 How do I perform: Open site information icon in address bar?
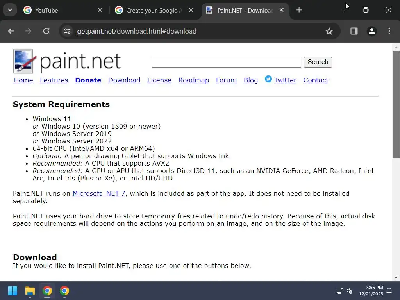(x=67, y=31)
